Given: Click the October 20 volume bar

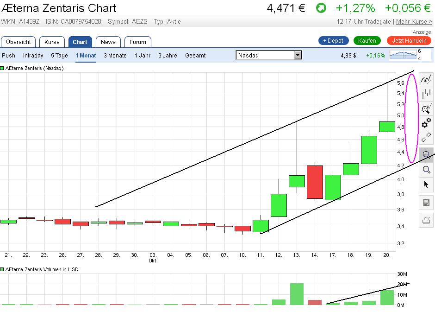Looking at the screenshot, I should click(387, 298).
